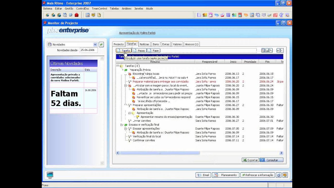Collapse the Encontrar vários locais task

pyautogui.click(x=126, y=74)
